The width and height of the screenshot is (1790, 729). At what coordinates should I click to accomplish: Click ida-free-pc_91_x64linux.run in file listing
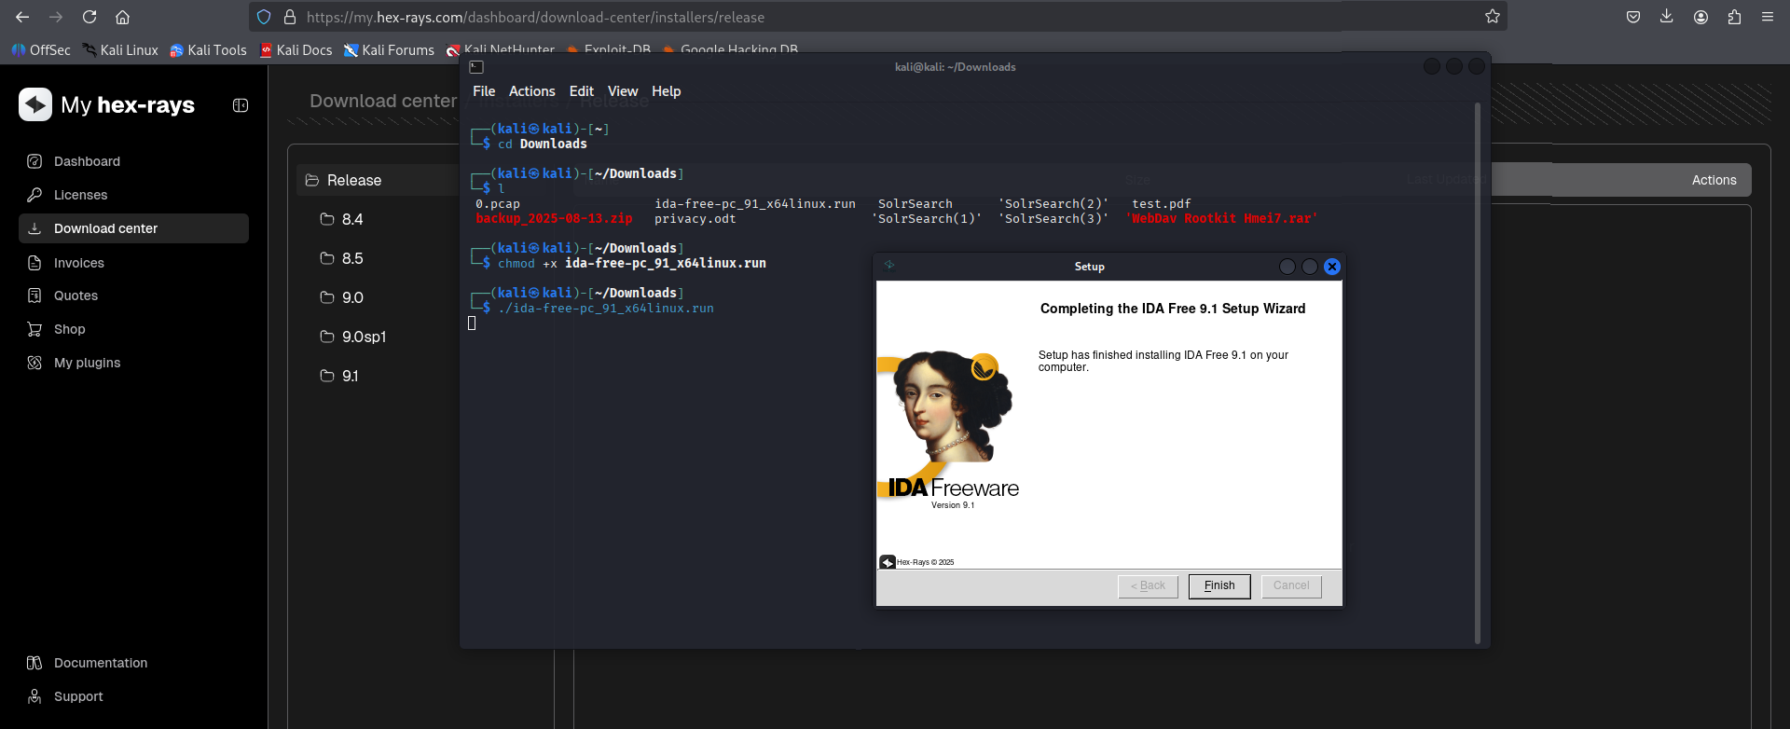pos(755,203)
